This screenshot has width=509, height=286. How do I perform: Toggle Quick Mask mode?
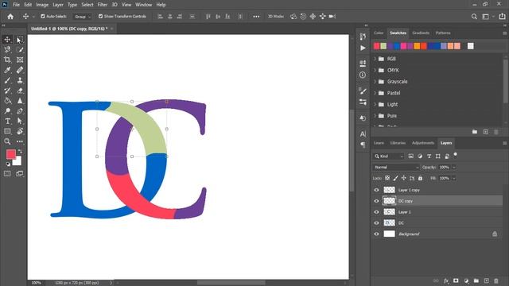tap(7, 174)
